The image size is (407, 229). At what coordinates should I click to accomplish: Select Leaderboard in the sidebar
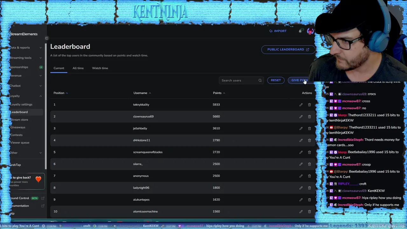click(x=26, y=112)
